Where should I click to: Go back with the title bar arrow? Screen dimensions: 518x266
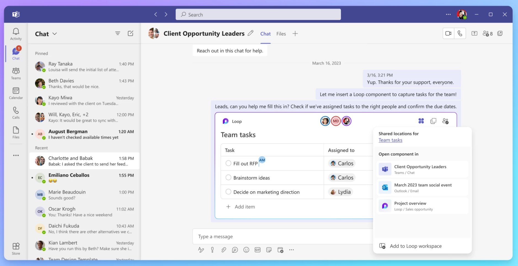[x=156, y=14]
